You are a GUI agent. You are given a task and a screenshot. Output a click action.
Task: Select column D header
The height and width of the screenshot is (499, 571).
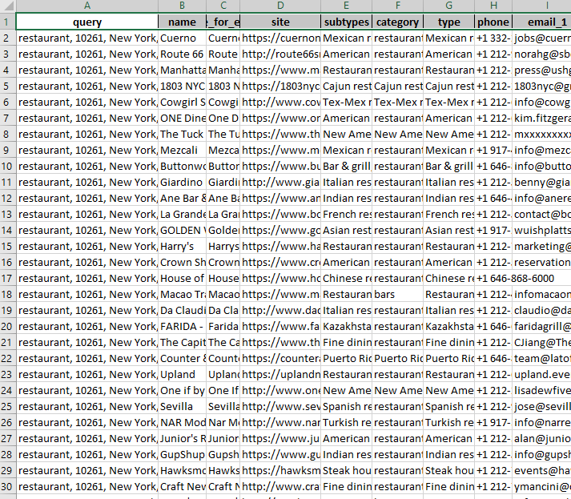[280, 6]
